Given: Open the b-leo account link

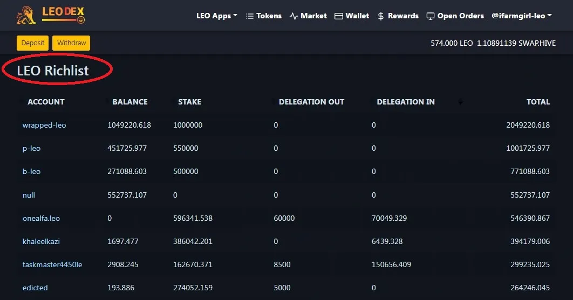Looking at the screenshot, I should pos(31,171).
